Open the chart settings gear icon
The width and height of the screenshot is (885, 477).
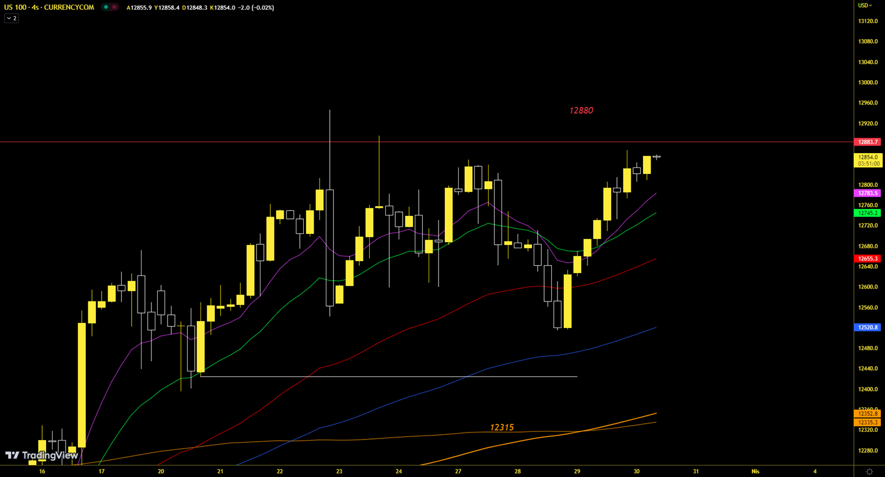(869, 472)
